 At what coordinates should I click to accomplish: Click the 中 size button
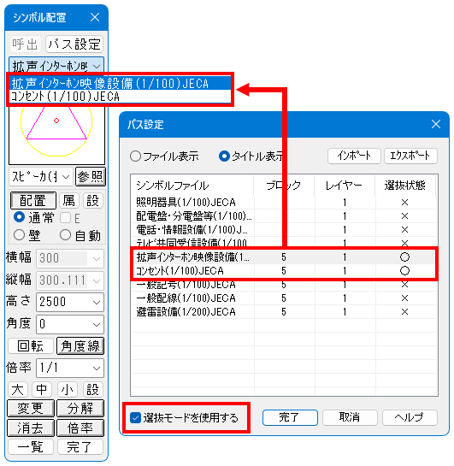click(42, 390)
